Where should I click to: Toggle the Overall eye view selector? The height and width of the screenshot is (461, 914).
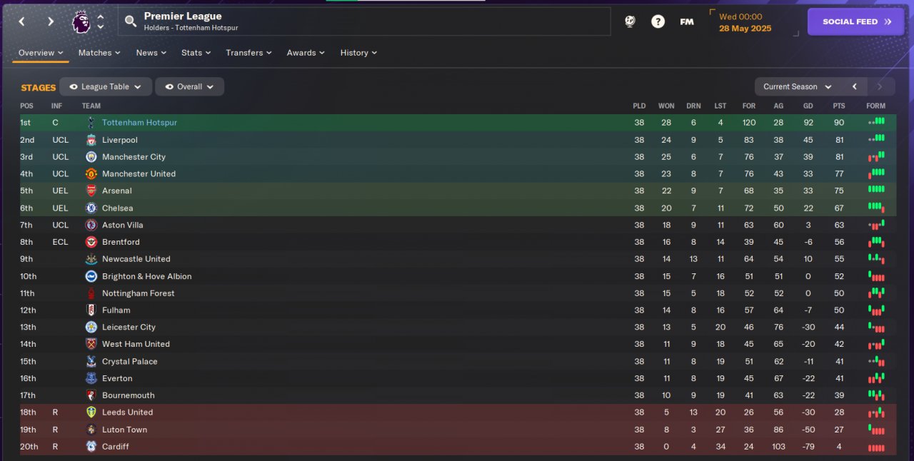tap(189, 86)
